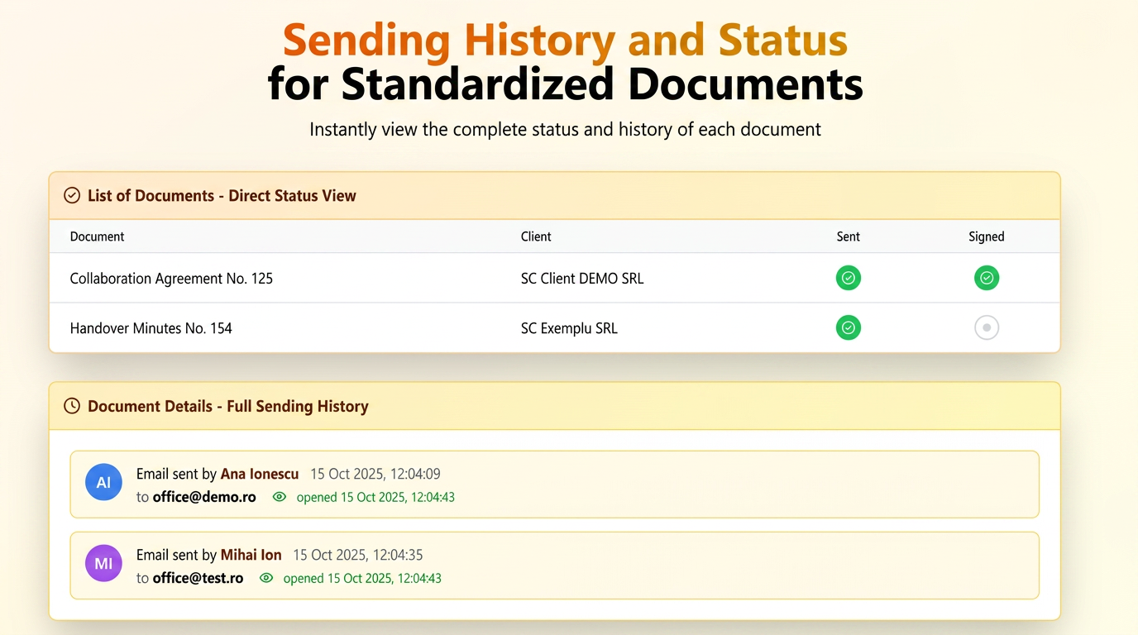
Task: Select the Client column header
Action: coord(536,236)
